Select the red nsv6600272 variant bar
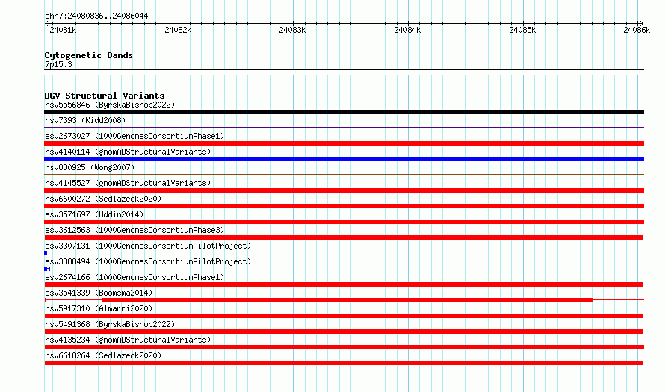The width and height of the screenshot is (665, 392). [344, 206]
